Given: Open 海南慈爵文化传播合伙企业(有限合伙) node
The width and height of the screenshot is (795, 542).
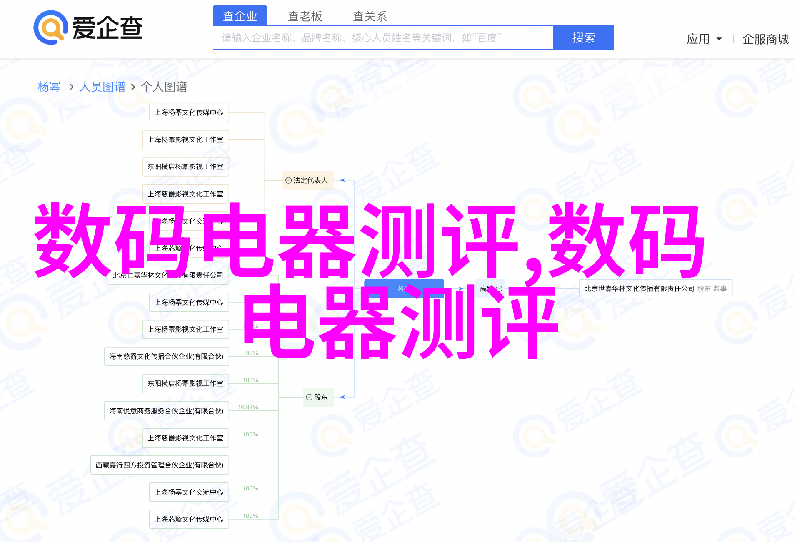Looking at the screenshot, I should pos(167,356).
